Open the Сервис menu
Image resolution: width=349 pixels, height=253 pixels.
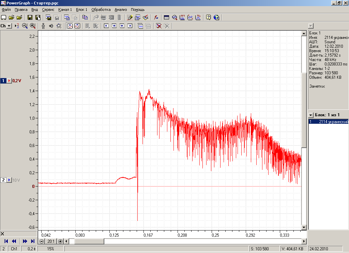pos(48,10)
